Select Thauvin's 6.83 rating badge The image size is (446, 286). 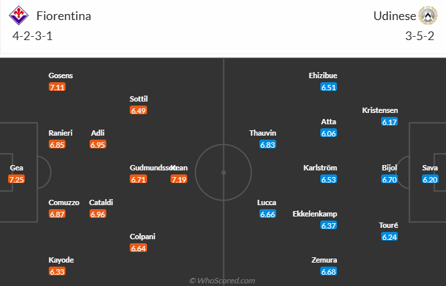click(x=267, y=144)
